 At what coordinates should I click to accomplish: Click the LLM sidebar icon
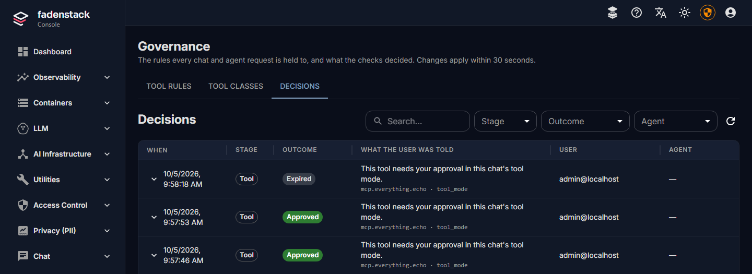(22, 128)
